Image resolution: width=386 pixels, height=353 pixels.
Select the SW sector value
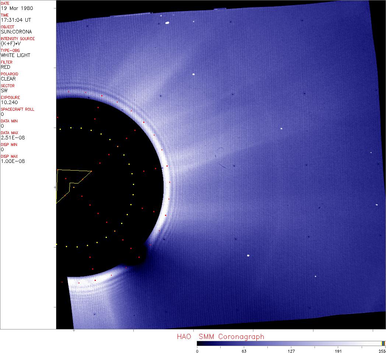click(4, 90)
